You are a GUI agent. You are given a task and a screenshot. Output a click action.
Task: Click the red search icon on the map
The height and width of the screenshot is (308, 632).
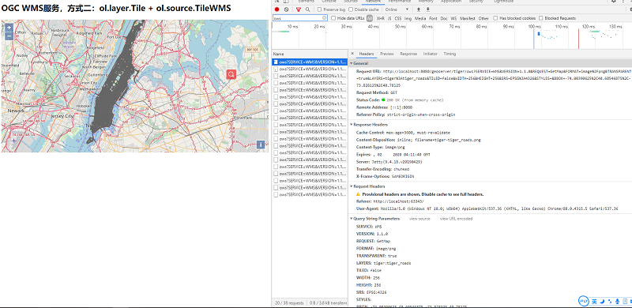231,74
